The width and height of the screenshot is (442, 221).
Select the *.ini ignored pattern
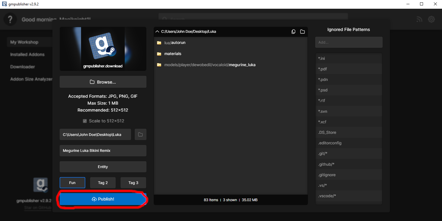tap(349, 58)
